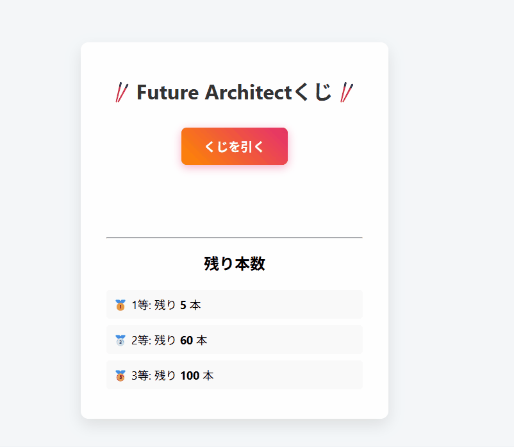Click the horizontal divider above 残り本数
Image resolution: width=514 pixels, height=447 pixels.
coord(235,237)
